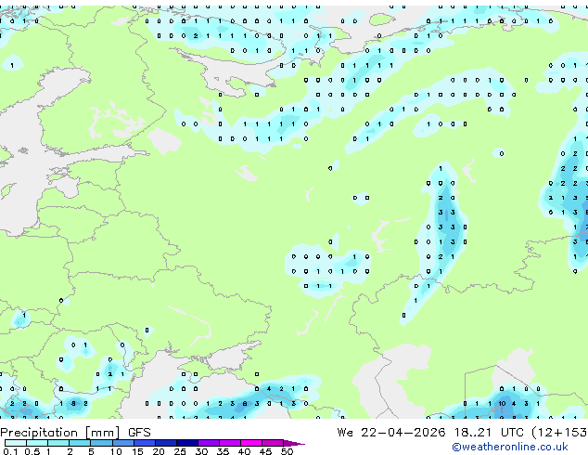Click the '45' legend label

[265, 451]
